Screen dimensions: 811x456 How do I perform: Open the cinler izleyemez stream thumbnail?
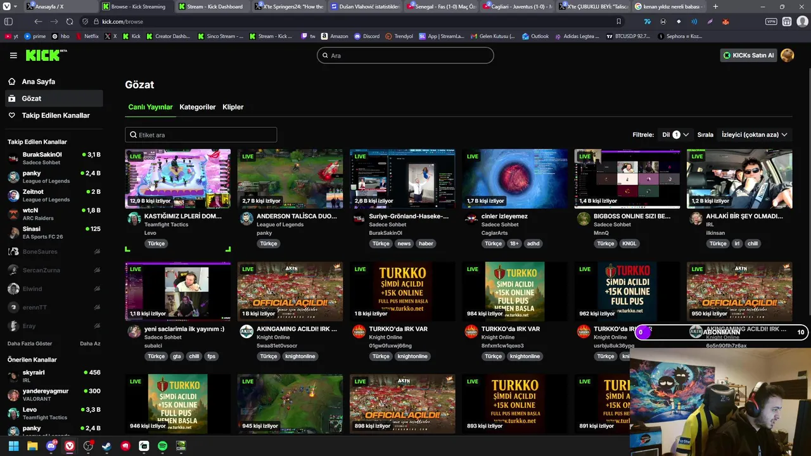pyautogui.click(x=514, y=179)
